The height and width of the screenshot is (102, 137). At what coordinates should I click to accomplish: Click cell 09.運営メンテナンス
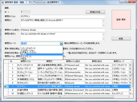coord(27,94)
